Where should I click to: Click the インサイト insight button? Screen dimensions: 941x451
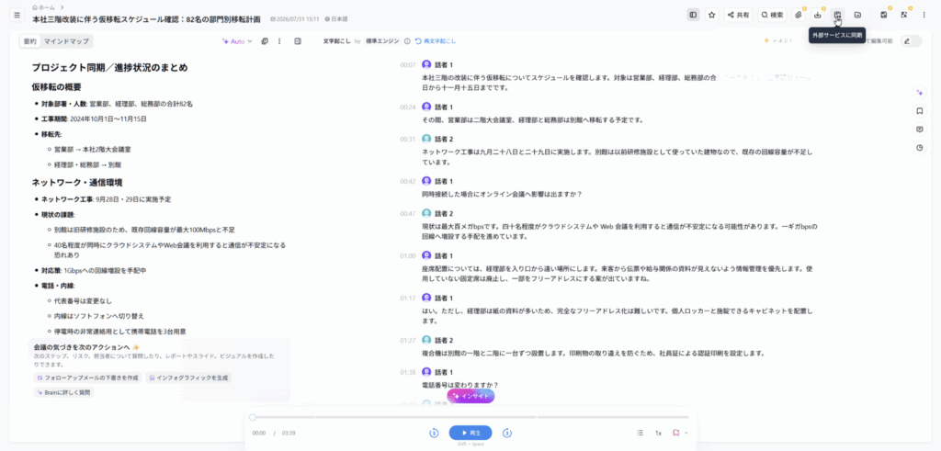[471, 396]
